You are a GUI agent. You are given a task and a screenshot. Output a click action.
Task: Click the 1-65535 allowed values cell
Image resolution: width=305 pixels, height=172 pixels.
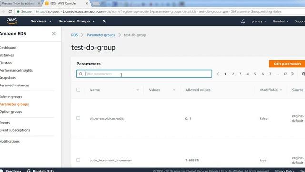pos(192,161)
